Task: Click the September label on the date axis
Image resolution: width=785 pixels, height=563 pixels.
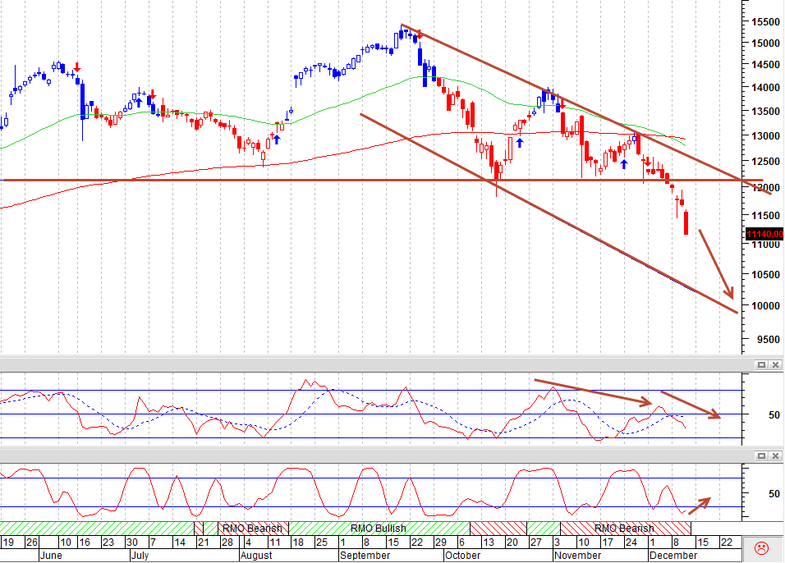Action: [365, 556]
